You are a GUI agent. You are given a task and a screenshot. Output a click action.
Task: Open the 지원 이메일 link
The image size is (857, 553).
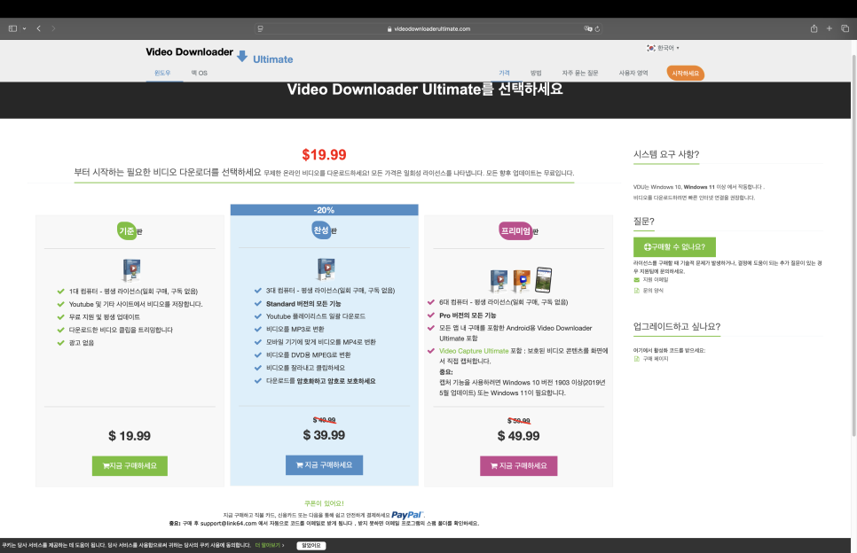tap(656, 279)
